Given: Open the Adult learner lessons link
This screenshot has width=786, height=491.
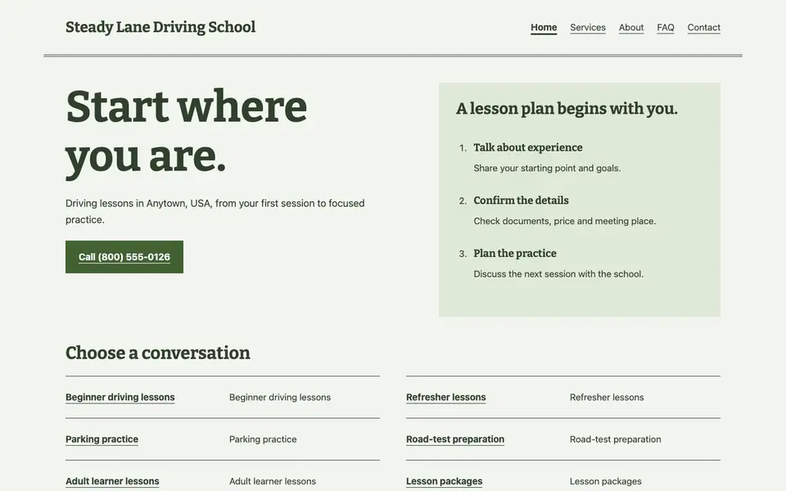Looking at the screenshot, I should [x=112, y=481].
